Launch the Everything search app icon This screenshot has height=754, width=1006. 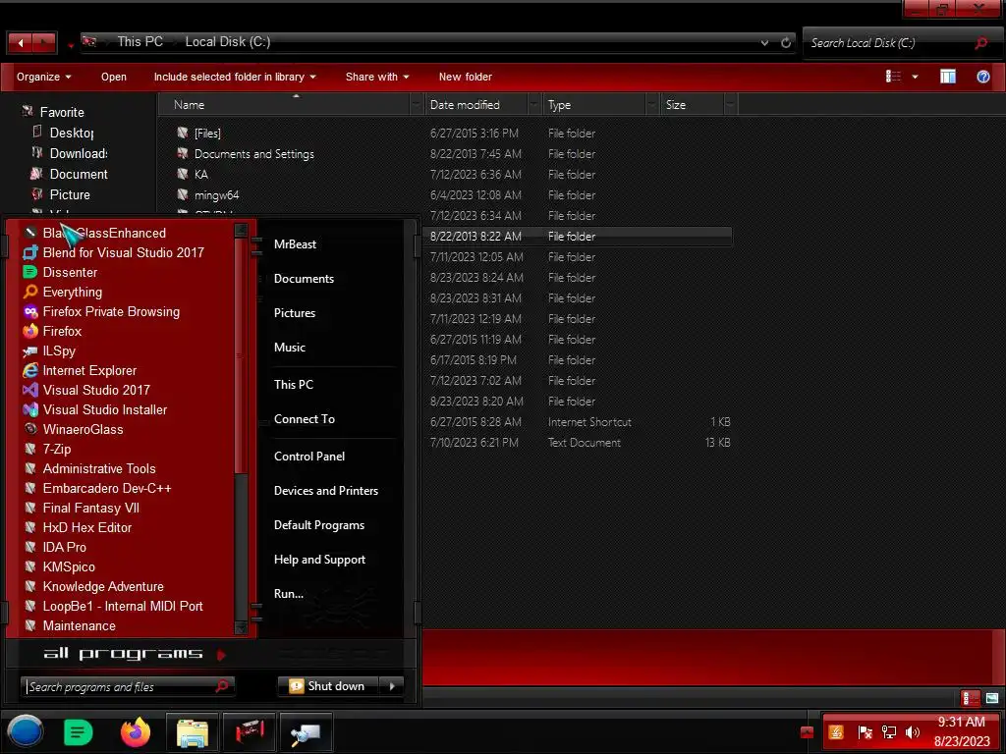30,292
